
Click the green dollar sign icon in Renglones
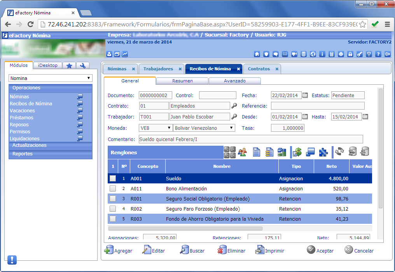(297, 152)
